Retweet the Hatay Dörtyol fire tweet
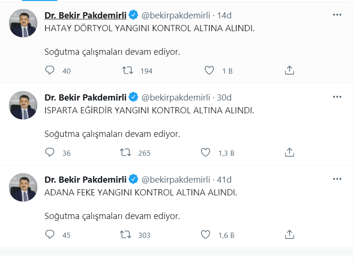 pyautogui.click(x=127, y=71)
